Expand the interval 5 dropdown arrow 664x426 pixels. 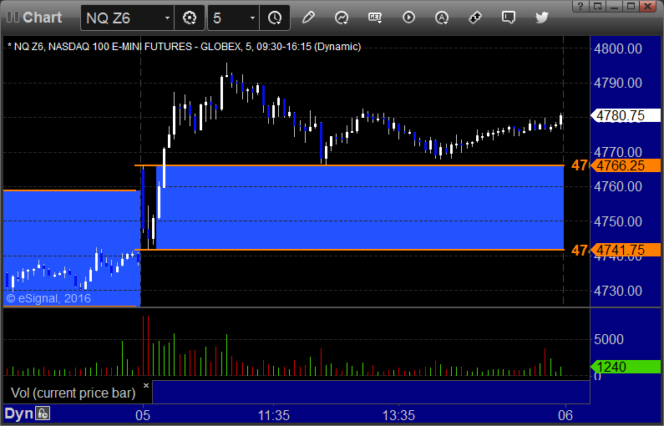(252, 18)
